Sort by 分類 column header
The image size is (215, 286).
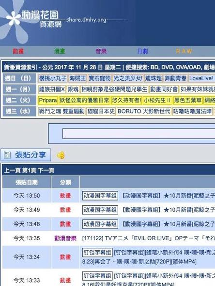65,182
